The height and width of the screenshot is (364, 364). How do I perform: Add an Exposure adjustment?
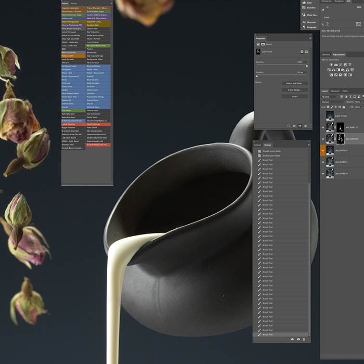[x=345, y=65]
